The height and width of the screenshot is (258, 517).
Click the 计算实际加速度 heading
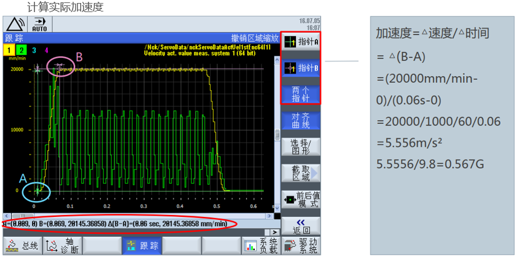click(x=65, y=7)
